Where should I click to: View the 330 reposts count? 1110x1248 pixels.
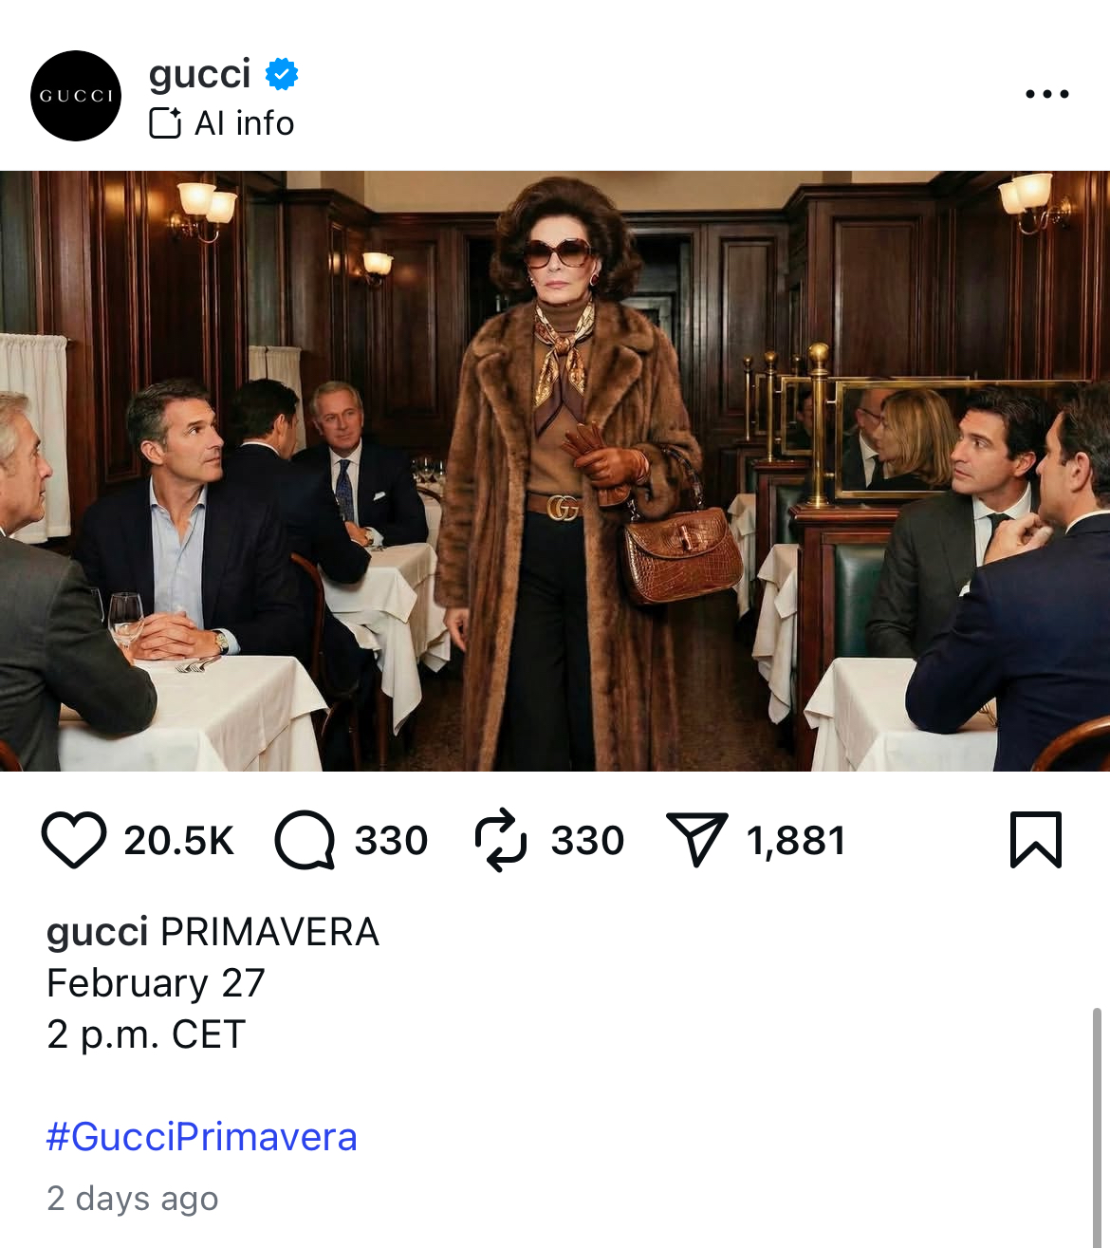pos(587,841)
